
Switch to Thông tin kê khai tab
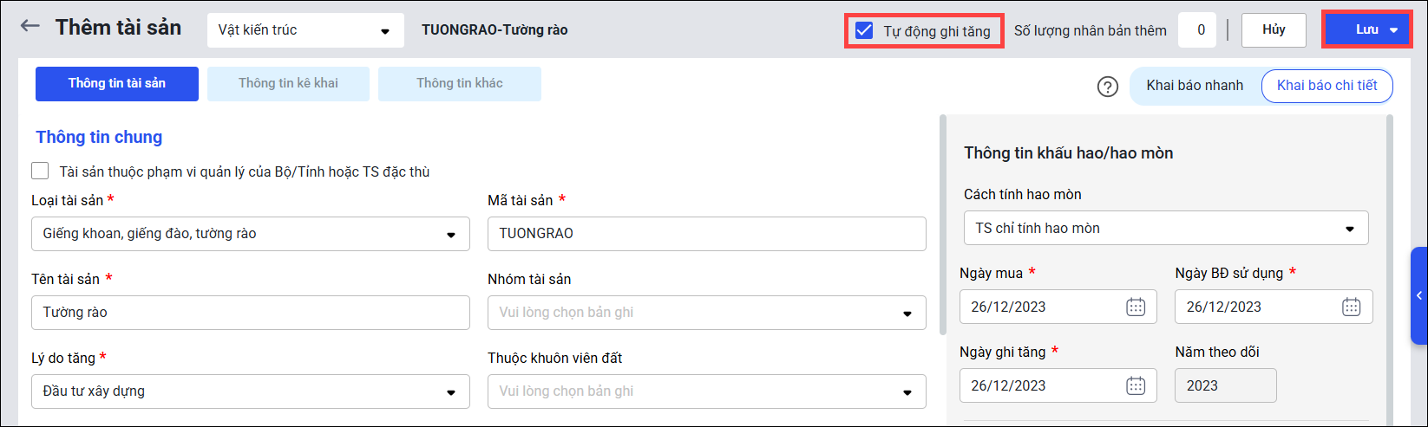click(x=288, y=84)
